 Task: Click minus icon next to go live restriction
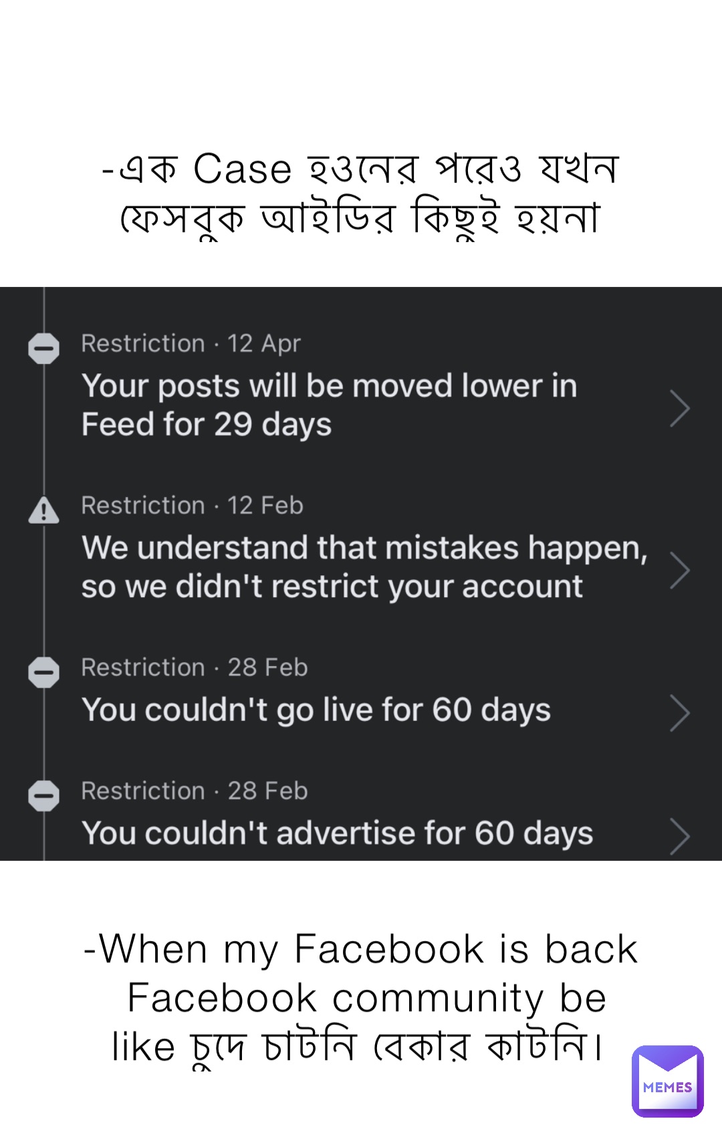[x=44, y=672]
